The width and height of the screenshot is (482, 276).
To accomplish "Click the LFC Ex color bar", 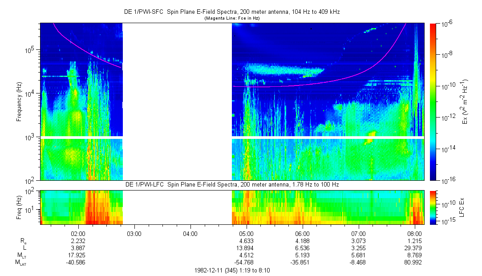I will click(433, 207).
